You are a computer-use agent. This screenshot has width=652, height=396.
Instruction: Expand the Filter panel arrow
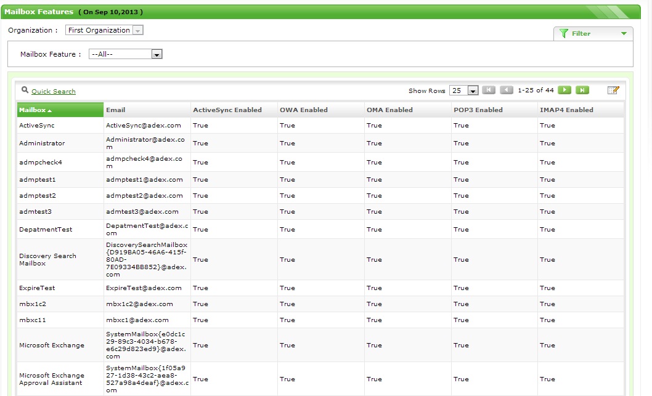[x=624, y=34]
